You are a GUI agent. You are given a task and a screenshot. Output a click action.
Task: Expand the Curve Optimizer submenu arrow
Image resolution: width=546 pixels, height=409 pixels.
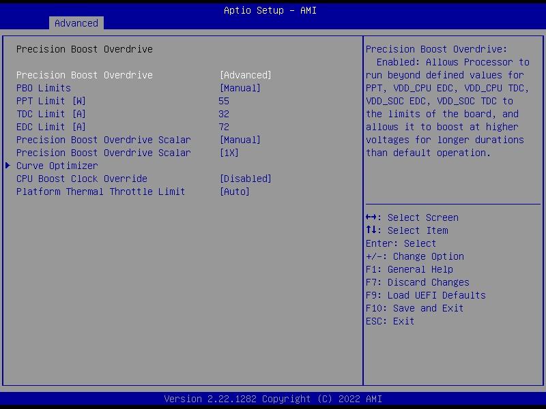pyautogui.click(x=8, y=166)
